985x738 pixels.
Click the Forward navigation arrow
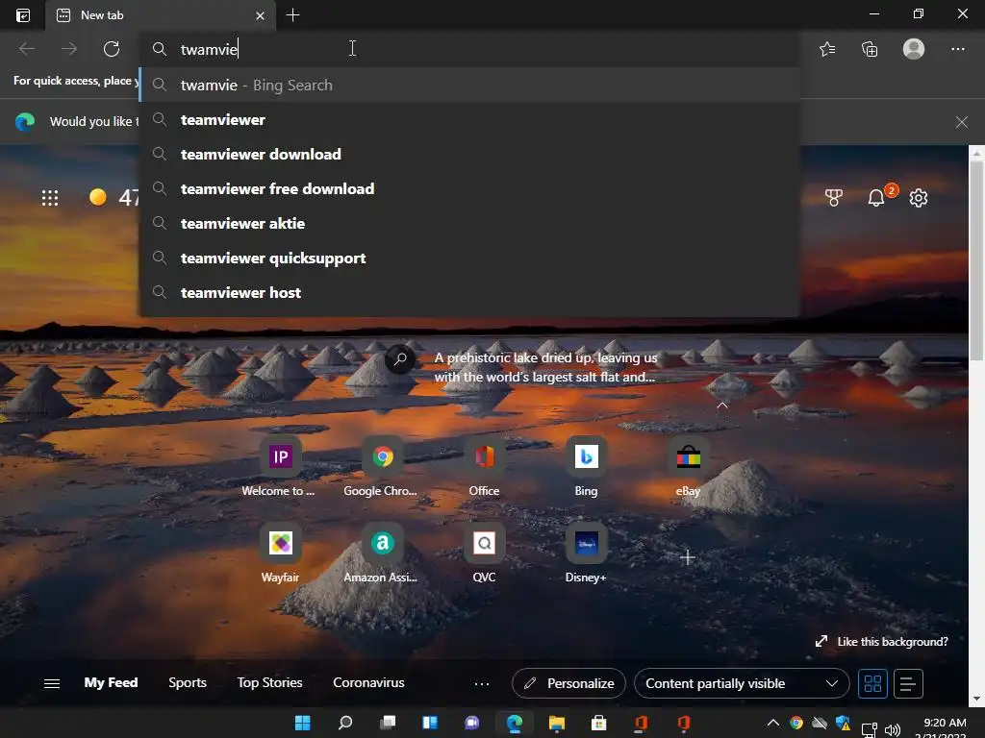coord(69,48)
